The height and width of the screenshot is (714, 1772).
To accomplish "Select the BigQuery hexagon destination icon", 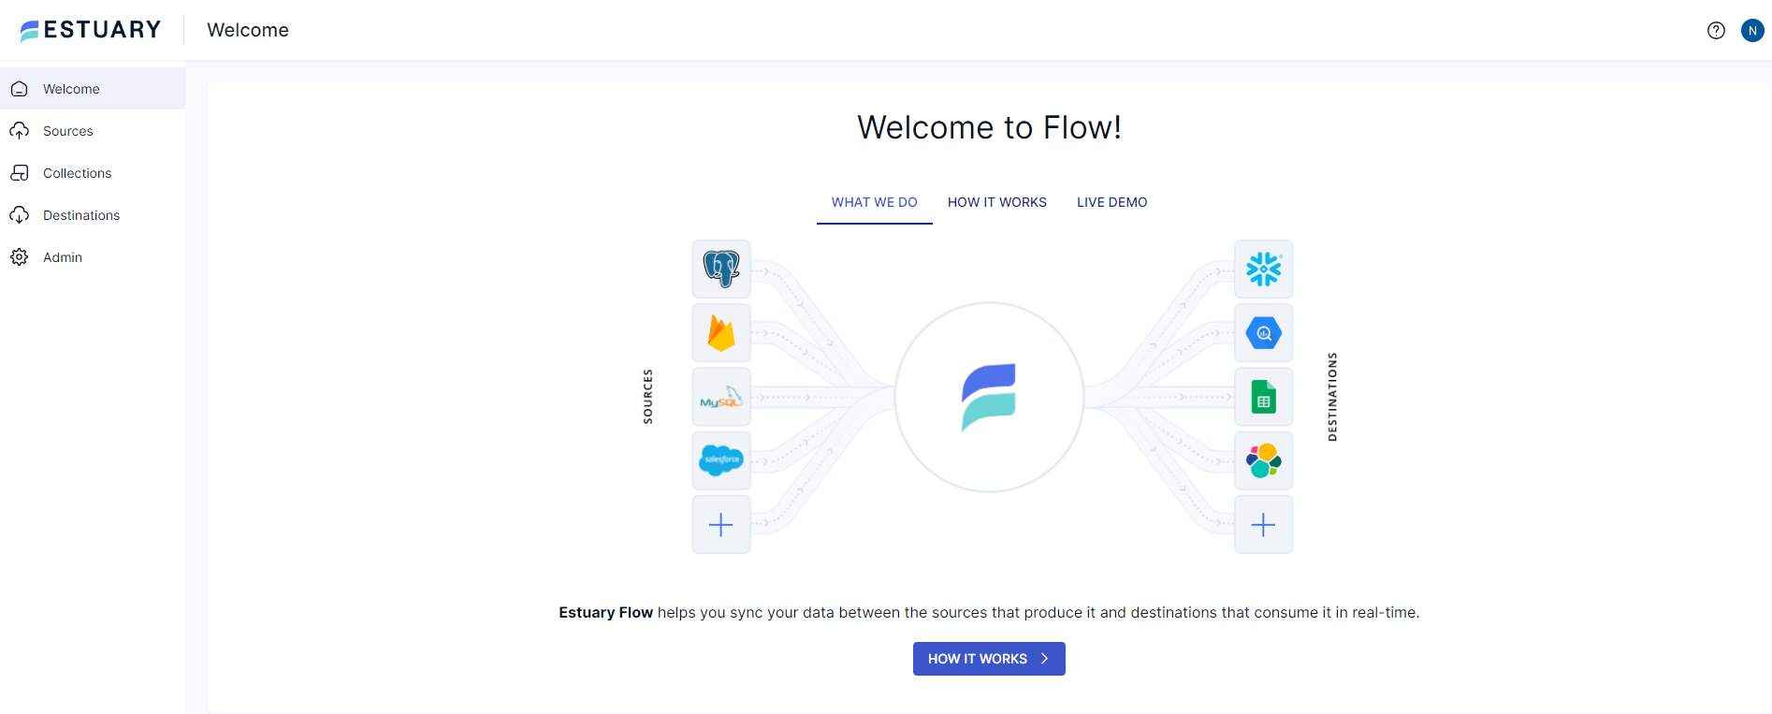I will pyautogui.click(x=1264, y=333).
